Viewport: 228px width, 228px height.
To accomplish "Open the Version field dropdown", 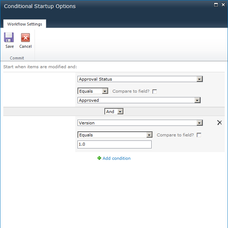I will 140,123.
